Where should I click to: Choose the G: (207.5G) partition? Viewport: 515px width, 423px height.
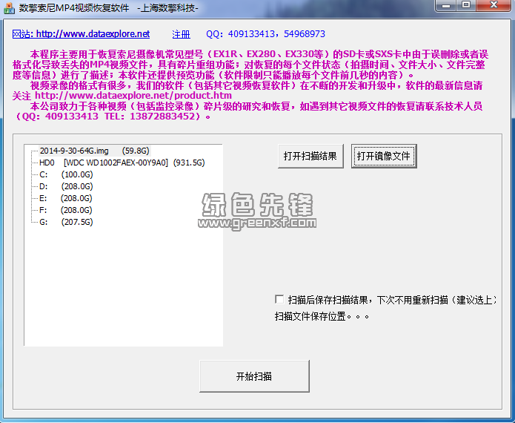point(66,222)
